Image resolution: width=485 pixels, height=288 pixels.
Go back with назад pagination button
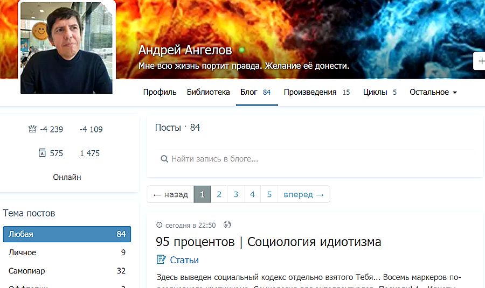tap(170, 194)
